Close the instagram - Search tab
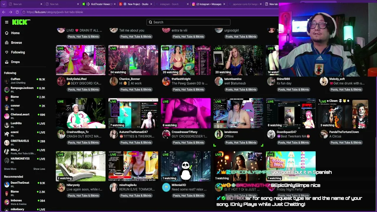The image size is (377, 212). 188,4
